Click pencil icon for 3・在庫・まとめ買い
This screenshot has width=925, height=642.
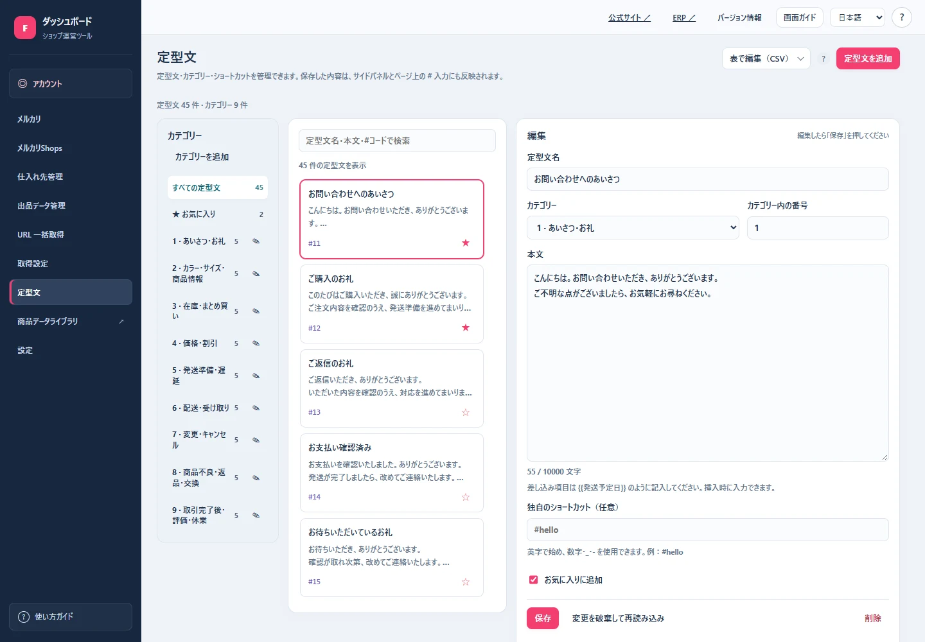[256, 311]
